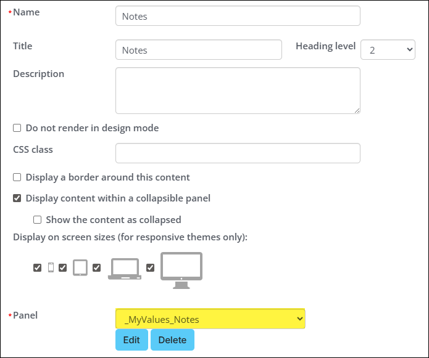Click into the Name input field
Viewport: 429px width, 358px height.
point(238,16)
